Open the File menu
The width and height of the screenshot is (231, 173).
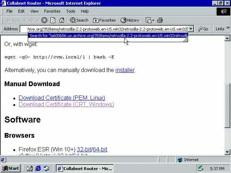click(9, 11)
